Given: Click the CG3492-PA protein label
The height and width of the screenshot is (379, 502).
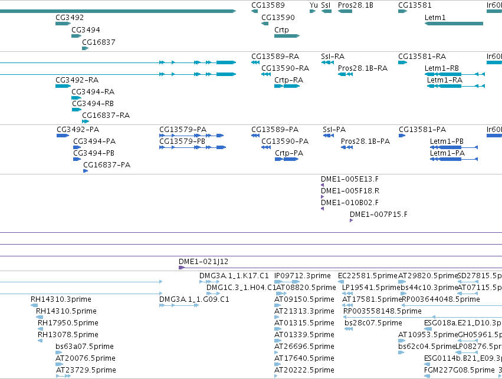Looking at the screenshot, I should coord(78,130).
